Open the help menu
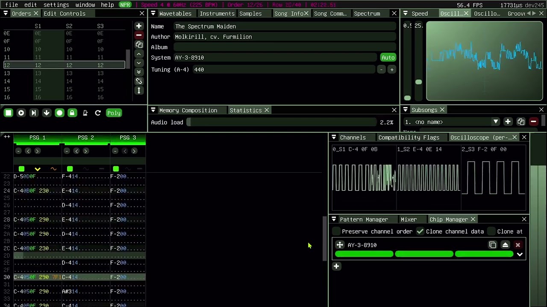 click(107, 5)
